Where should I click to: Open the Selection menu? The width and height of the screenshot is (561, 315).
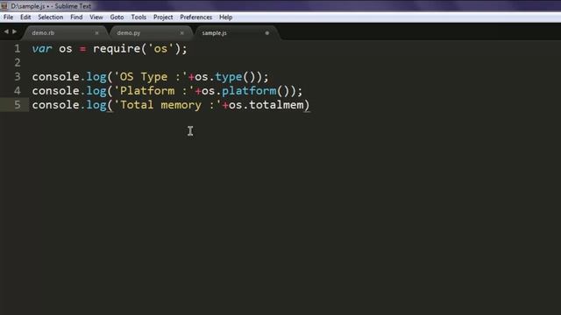pos(51,17)
